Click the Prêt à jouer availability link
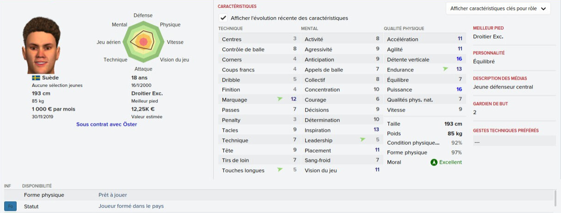 pyautogui.click(x=112, y=195)
